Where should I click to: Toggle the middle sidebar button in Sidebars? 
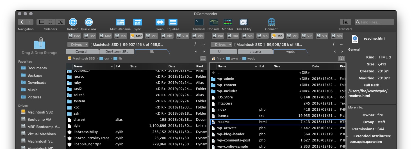pos(51,22)
